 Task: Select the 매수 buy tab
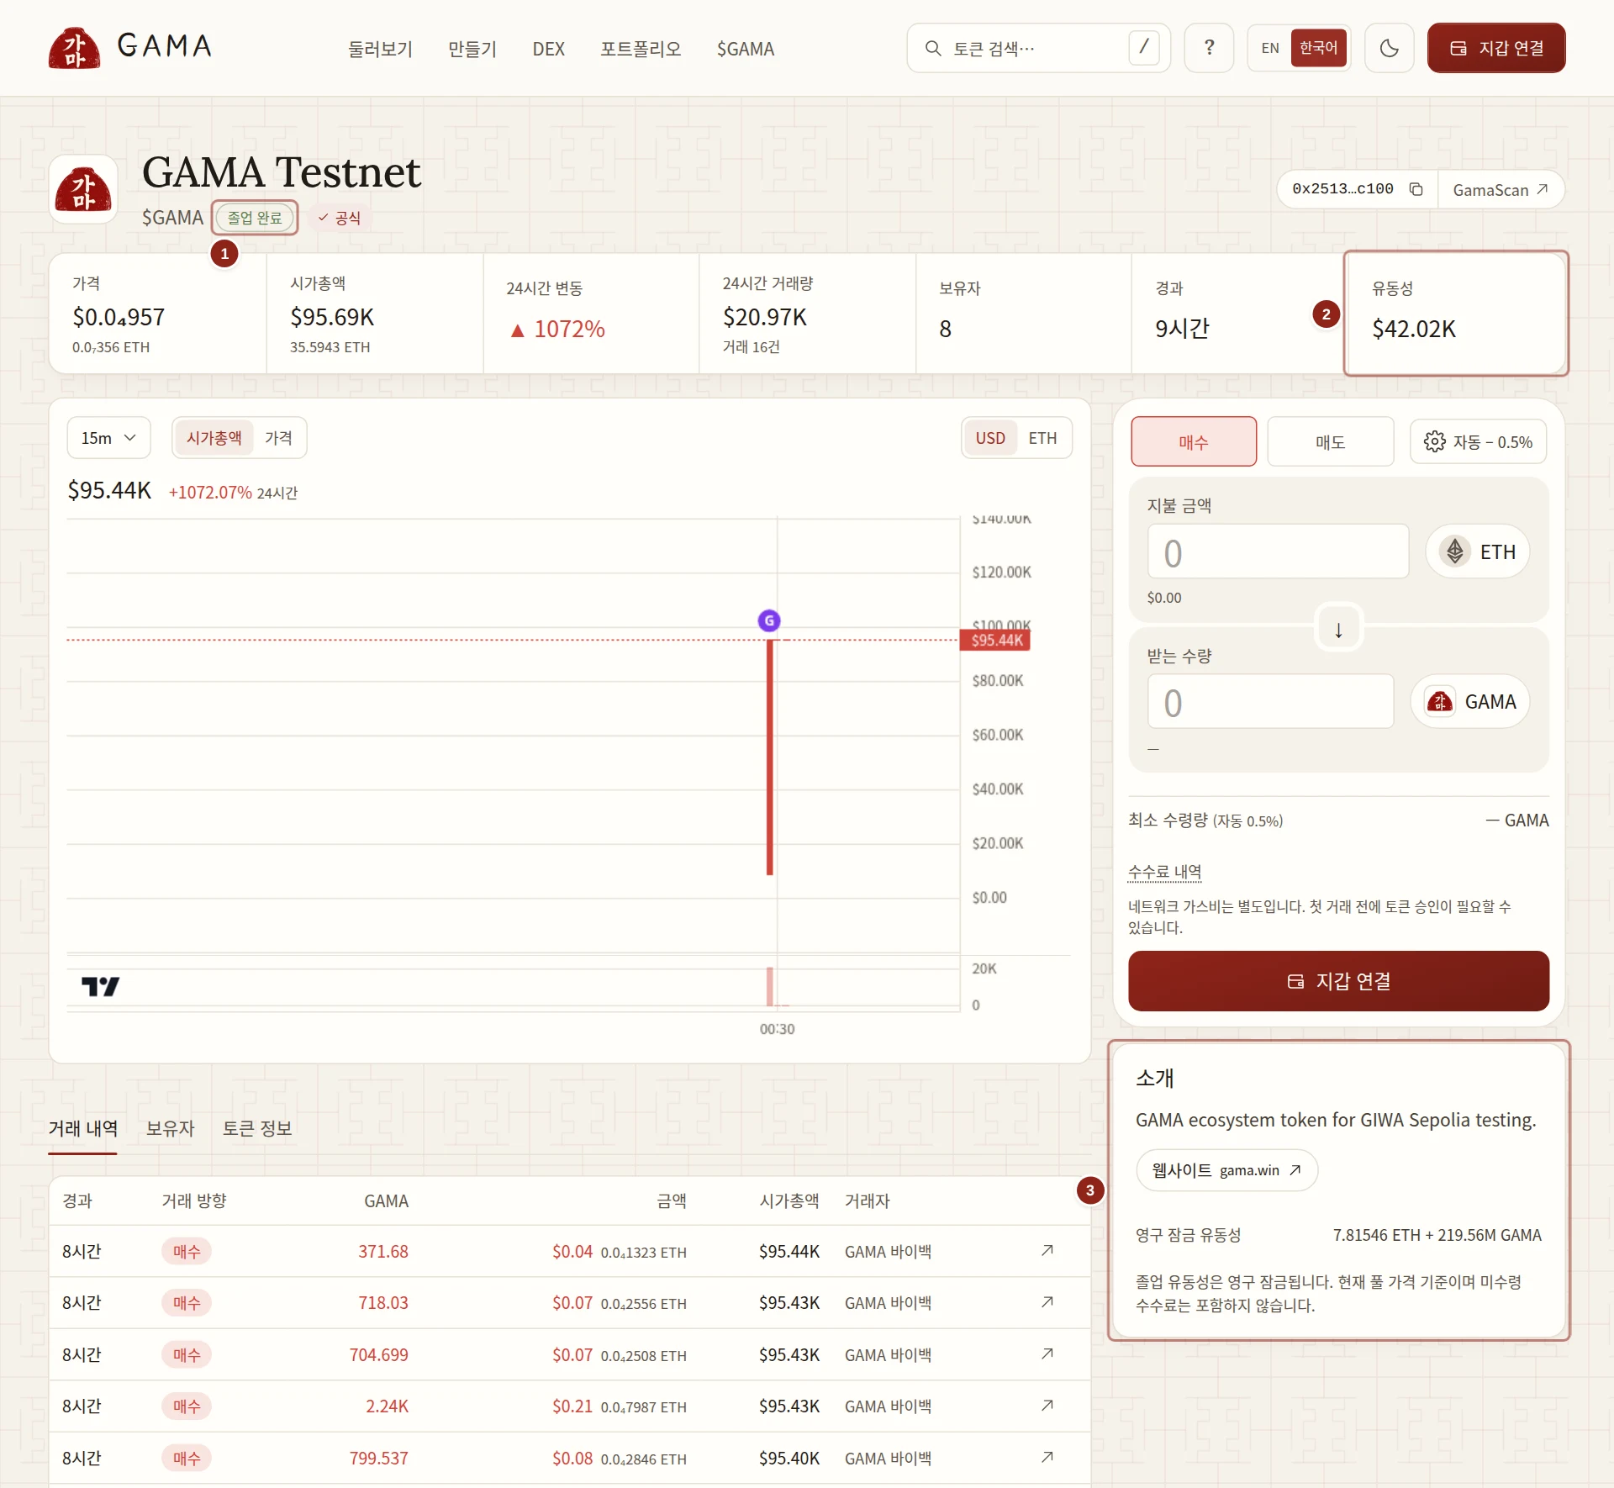point(1194,442)
